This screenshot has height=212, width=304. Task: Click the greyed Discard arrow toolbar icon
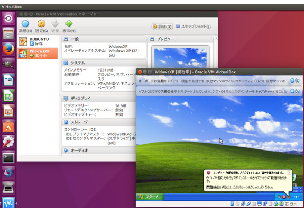click(55, 23)
